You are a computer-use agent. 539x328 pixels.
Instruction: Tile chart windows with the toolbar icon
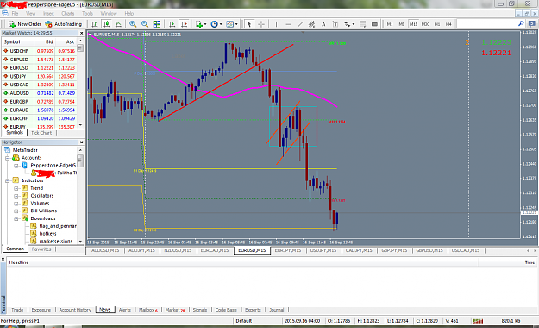pos(157,24)
